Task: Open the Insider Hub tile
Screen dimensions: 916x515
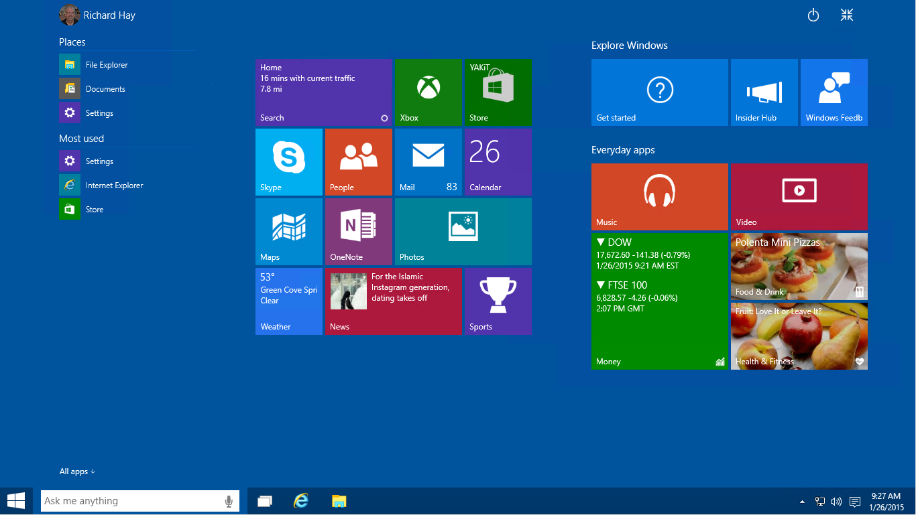Action: coord(764,92)
